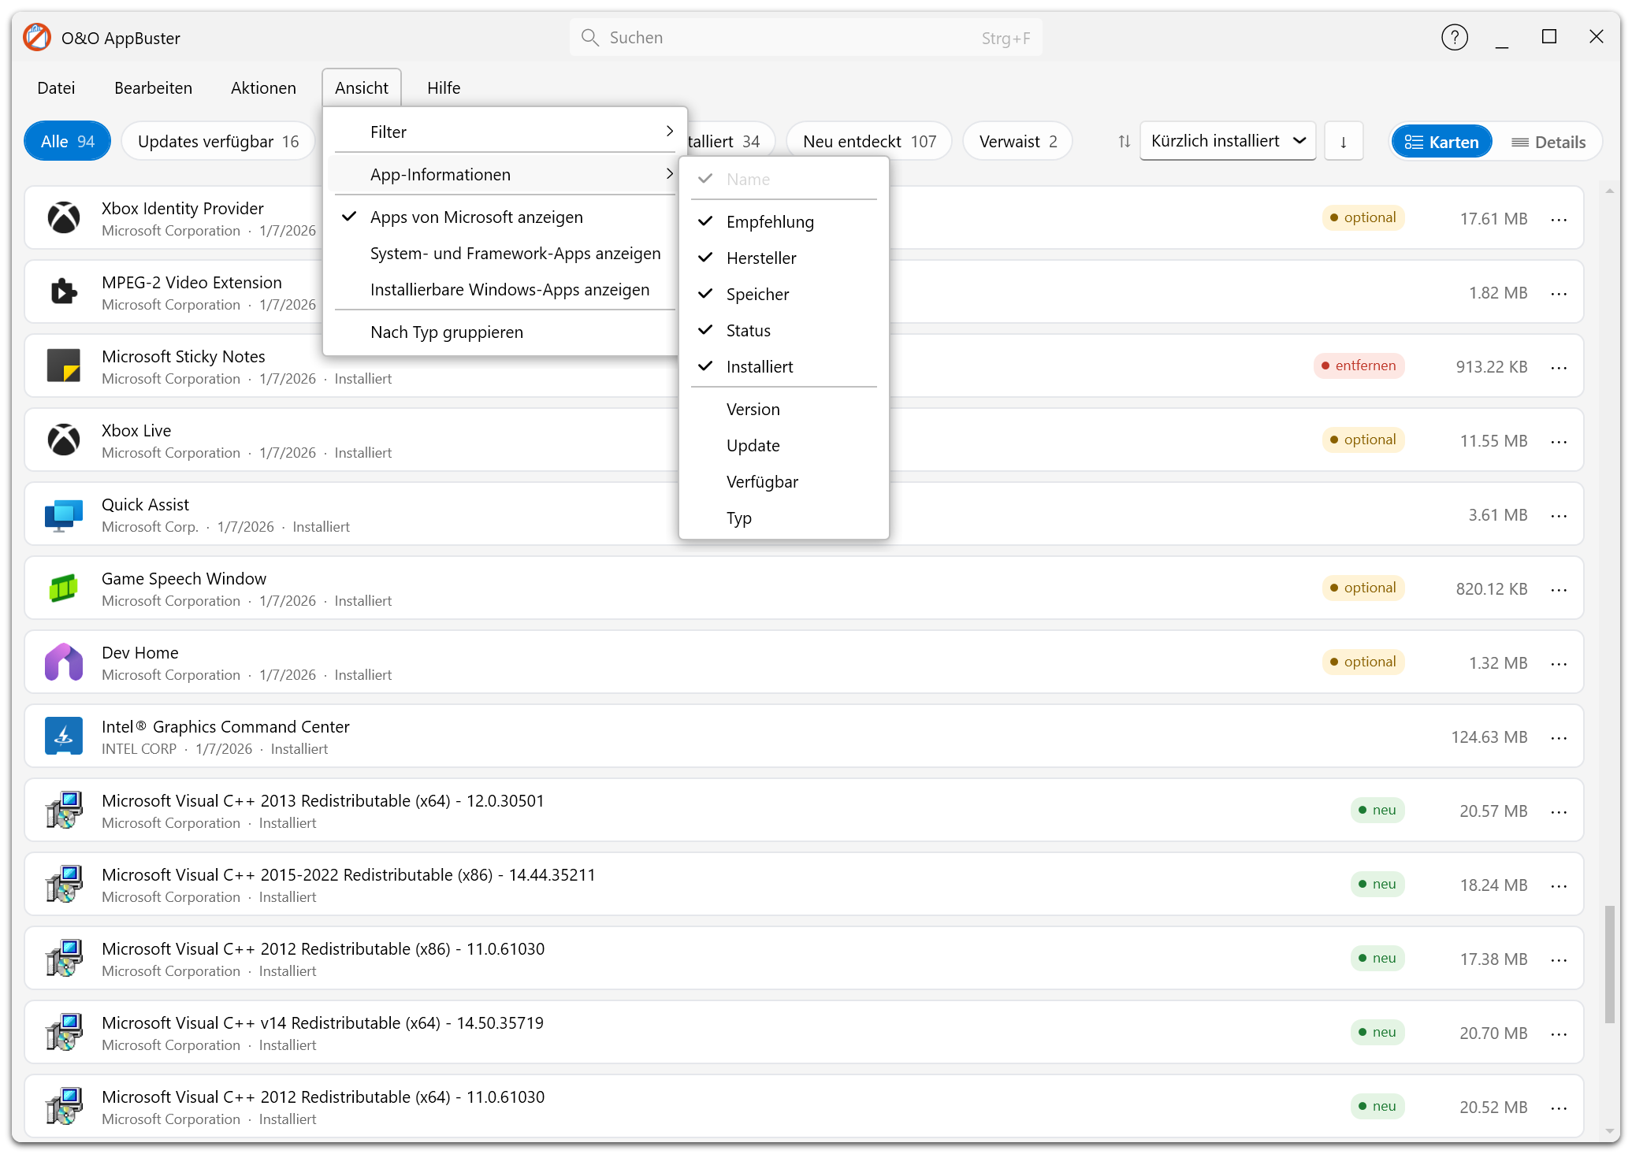Image resolution: width=1632 pixels, height=1154 pixels.
Task: Switch to Details view
Action: pos(1548,142)
